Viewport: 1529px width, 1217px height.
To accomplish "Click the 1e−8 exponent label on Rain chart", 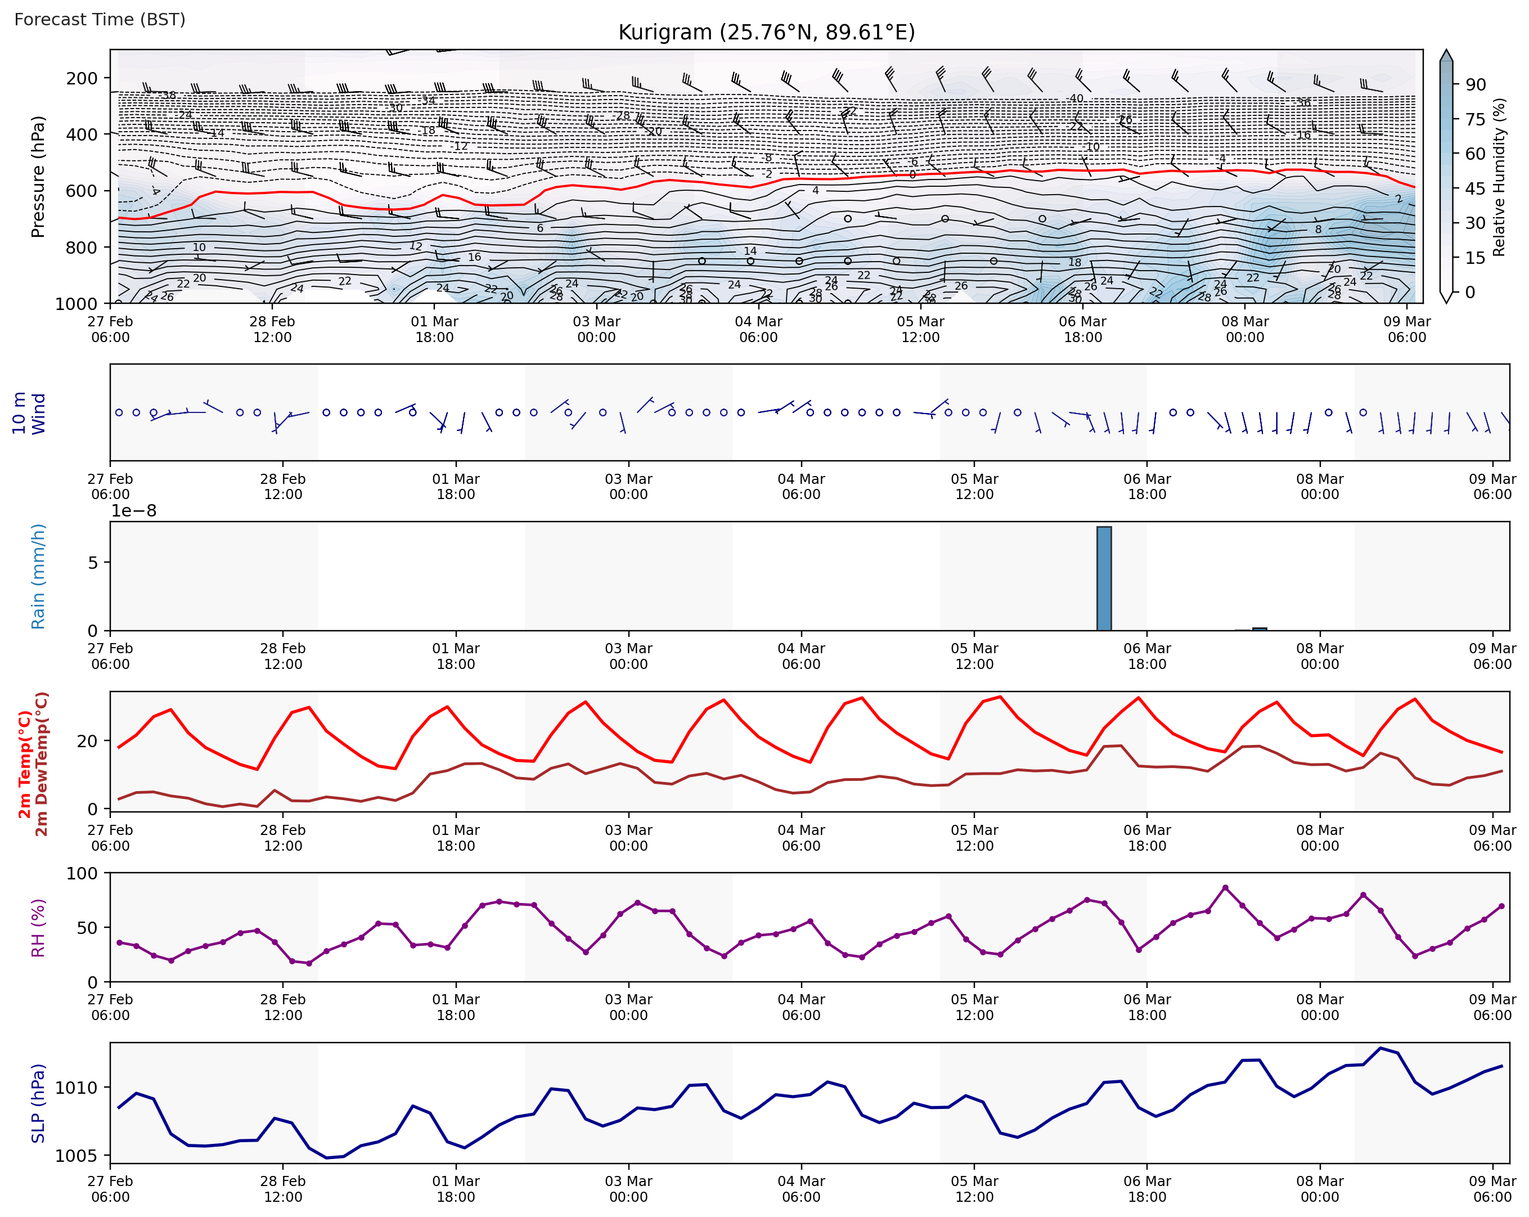I will pos(134,511).
